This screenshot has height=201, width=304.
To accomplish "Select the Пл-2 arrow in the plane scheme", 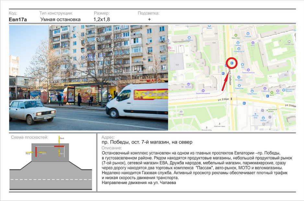I will click(x=30, y=152).
